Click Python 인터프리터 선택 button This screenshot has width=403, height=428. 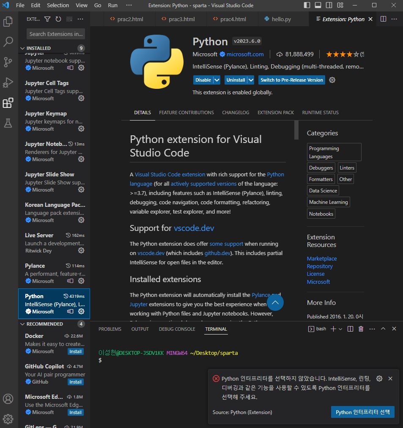pyautogui.click(x=363, y=412)
